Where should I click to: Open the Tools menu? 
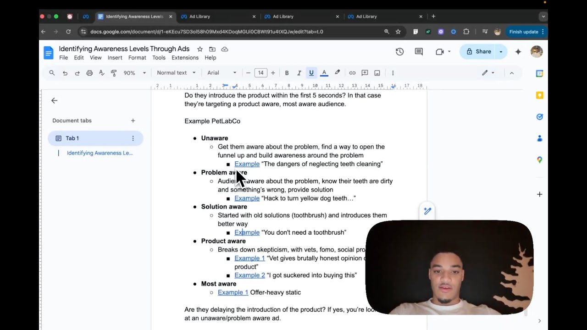pyautogui.click(x=159, y=58)
